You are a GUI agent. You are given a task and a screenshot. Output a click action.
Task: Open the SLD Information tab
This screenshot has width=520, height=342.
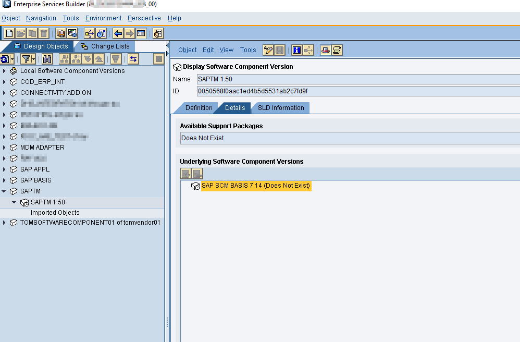tap(280, 108)
